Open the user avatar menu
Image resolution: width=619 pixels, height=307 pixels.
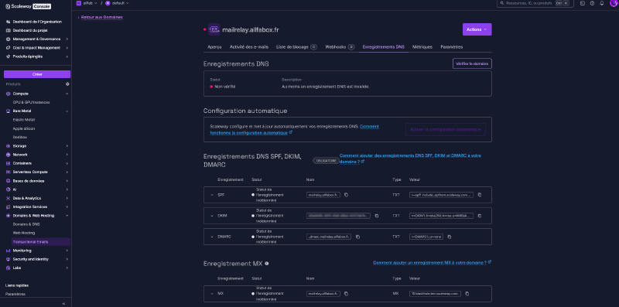614,3
